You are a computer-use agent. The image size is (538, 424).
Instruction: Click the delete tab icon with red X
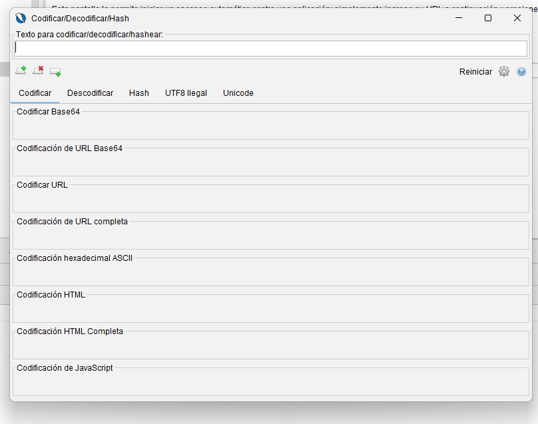tap(39, 71)
